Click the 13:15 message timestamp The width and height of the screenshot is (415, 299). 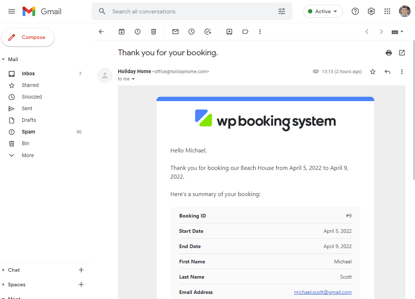click(341, 72)
